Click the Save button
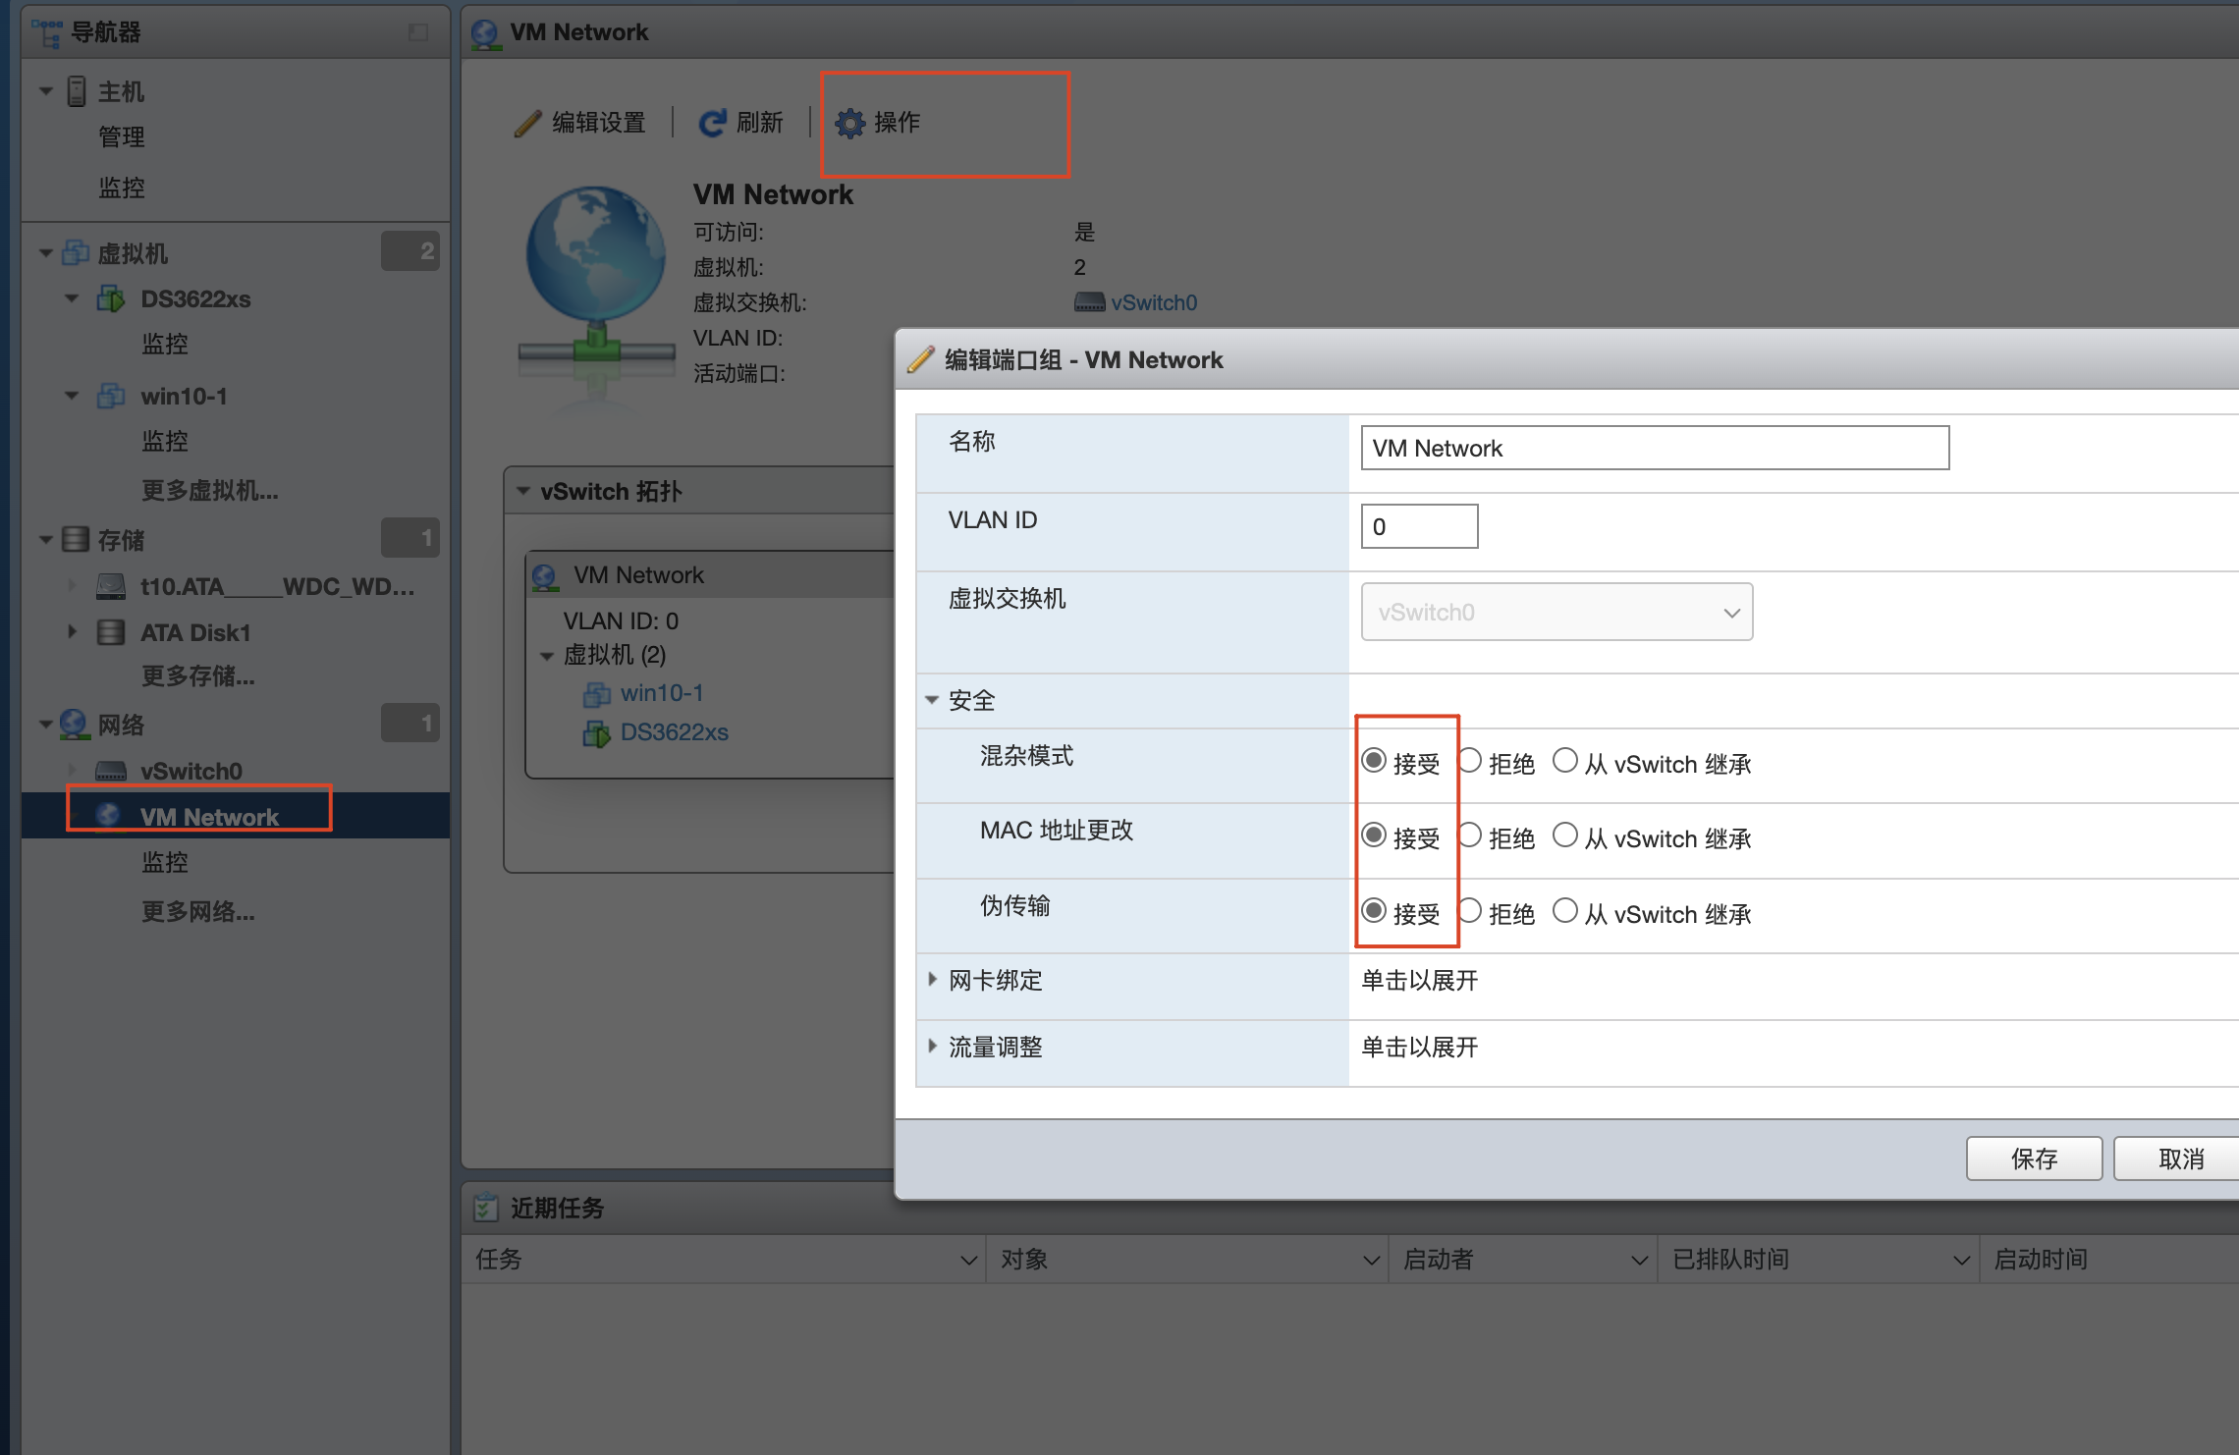Screen dimensions: 2239x1455 (2033, 1159)
